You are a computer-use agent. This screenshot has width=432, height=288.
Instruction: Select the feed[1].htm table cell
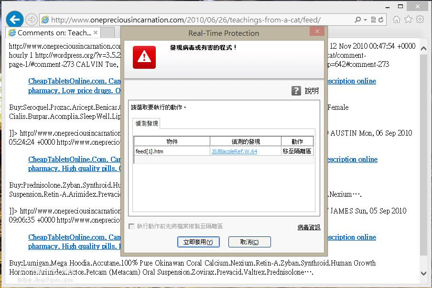172,151
